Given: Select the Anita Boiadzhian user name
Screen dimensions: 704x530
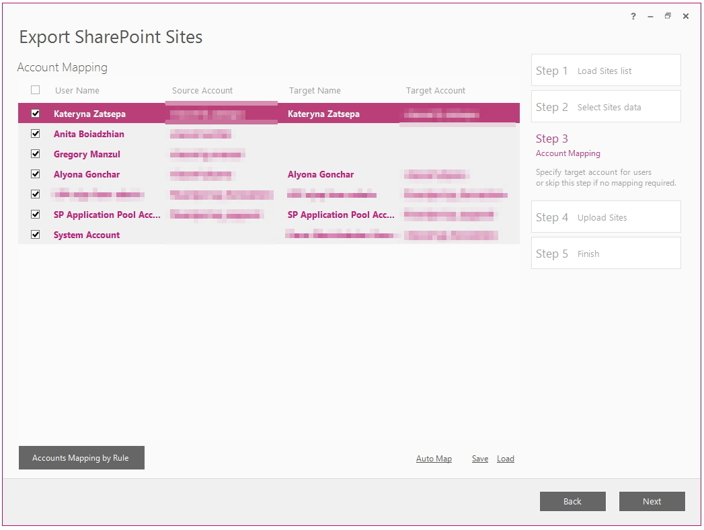Looking at the screenshot, I should point(89,134).
